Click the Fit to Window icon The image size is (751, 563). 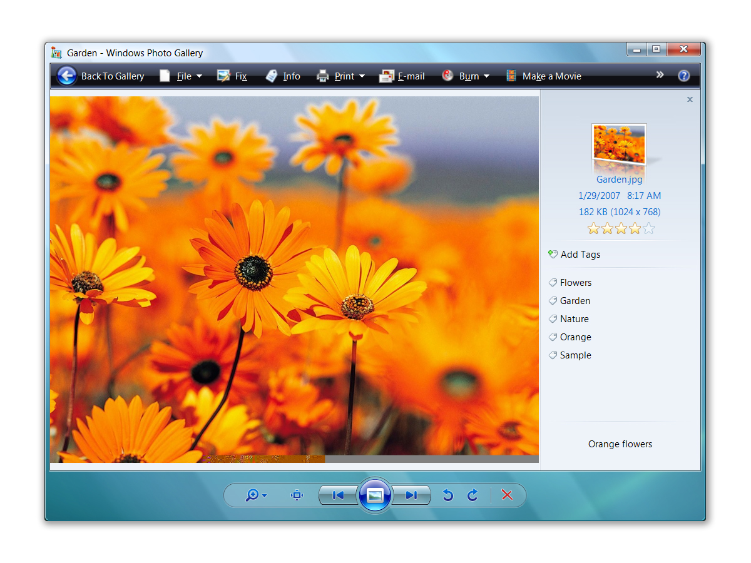coord(297,495)
